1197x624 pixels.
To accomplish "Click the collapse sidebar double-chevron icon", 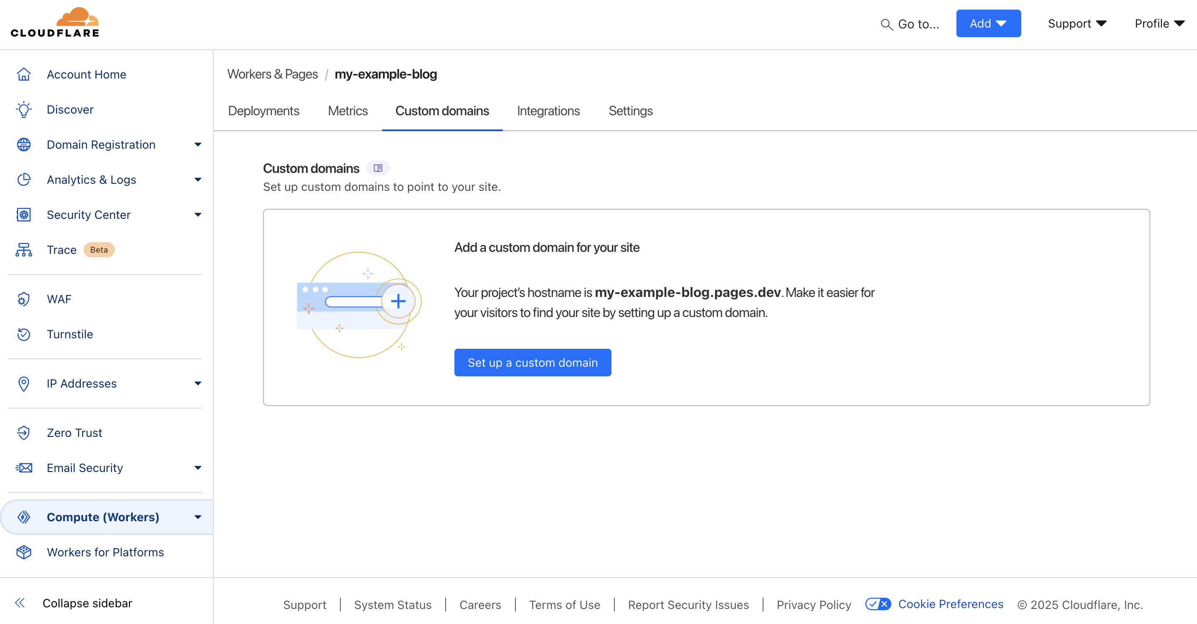I will point(20,603).
